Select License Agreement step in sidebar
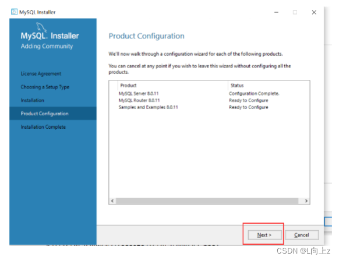The image size is (339, 260). (41, 74)
